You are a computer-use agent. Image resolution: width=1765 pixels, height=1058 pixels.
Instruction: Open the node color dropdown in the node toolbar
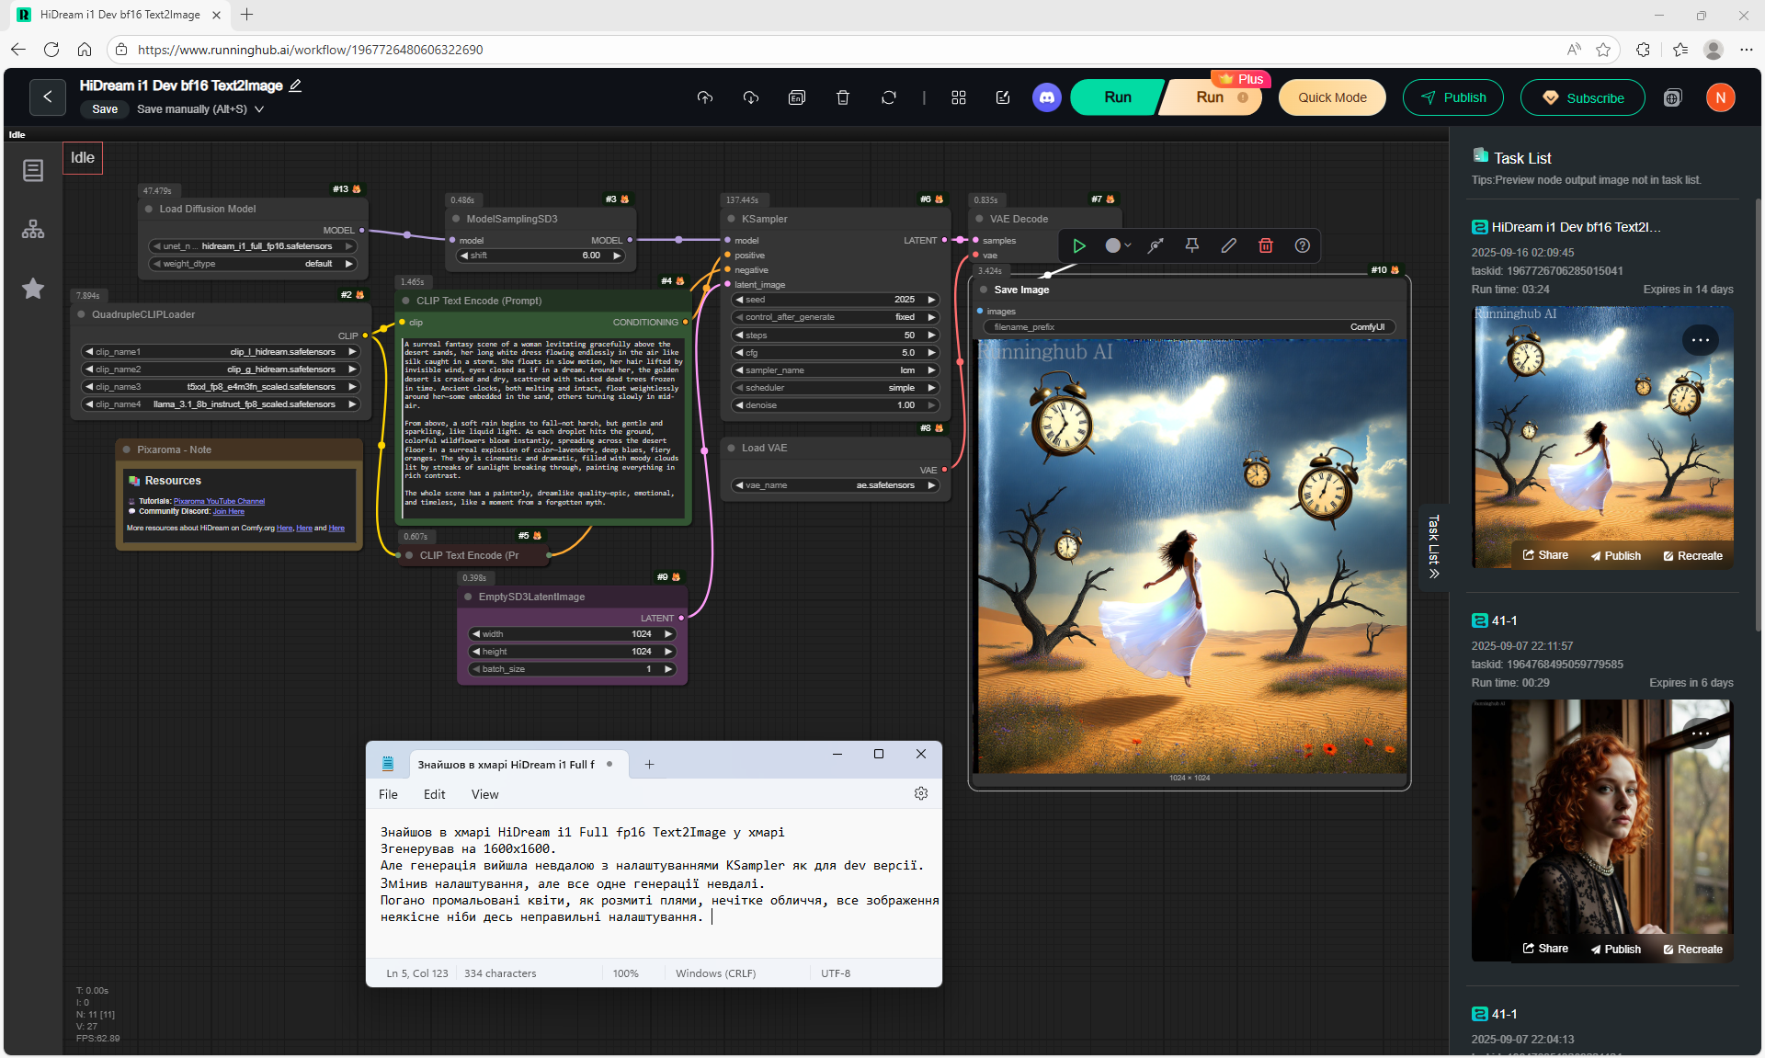click(1118, 245)
